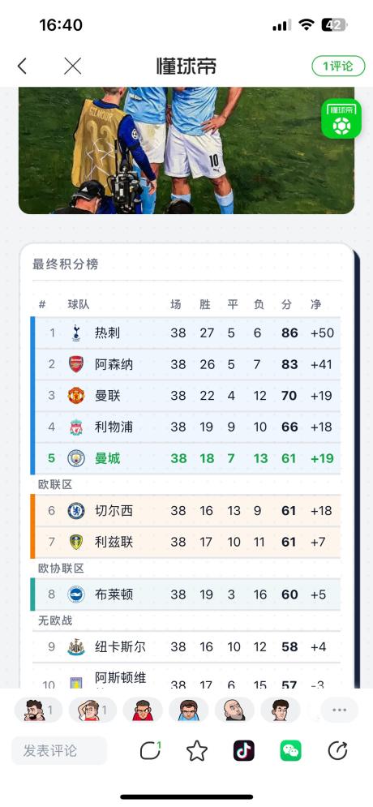Open more reactions with ellipsis button

339,710
